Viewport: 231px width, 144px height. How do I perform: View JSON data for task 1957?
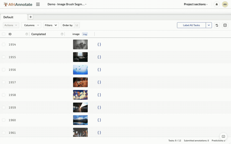(x=99, y=82)
